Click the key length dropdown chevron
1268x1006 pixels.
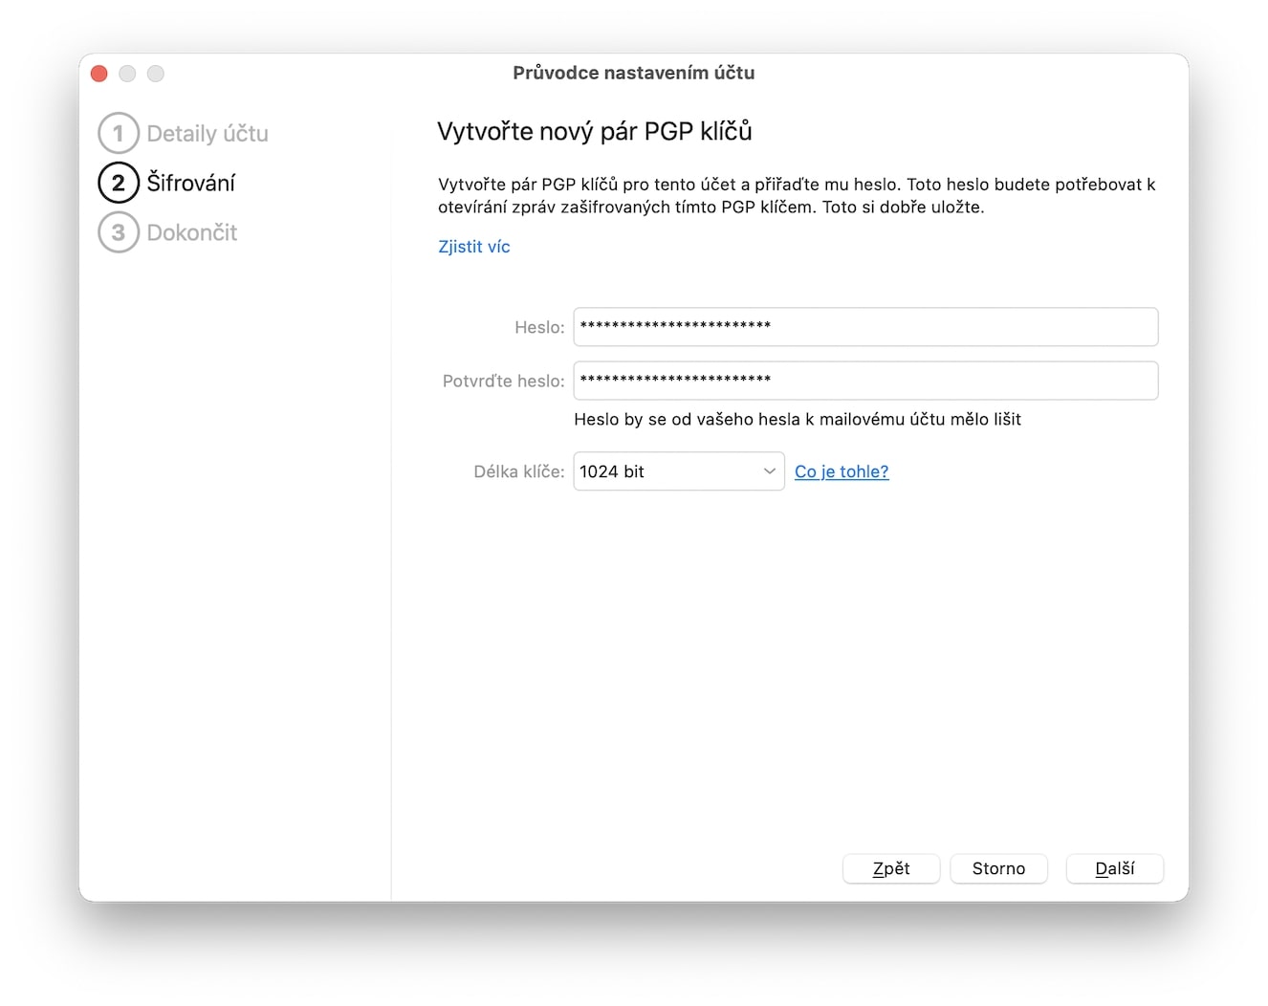pyautogui.click(x=769, y=471)
